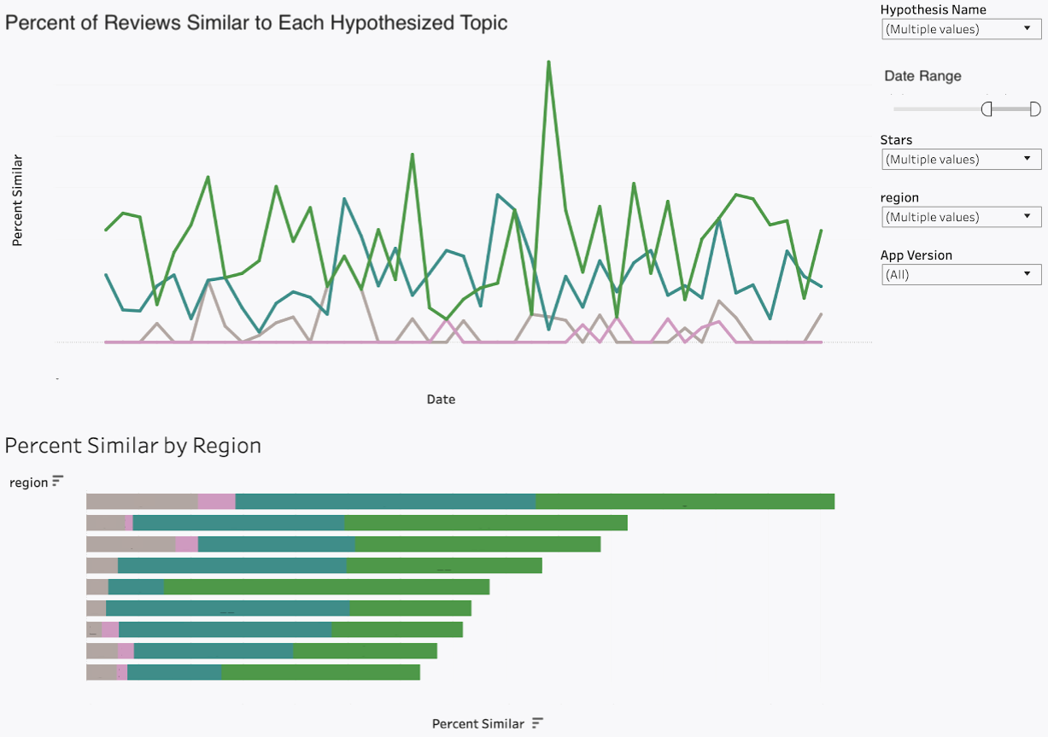
Task: Select the teal segment of the second region bar
Action: click(238, 523)
